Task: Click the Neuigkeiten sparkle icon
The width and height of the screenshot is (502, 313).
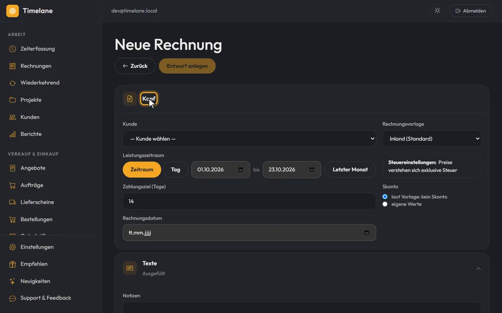Action: pos(13,281)
